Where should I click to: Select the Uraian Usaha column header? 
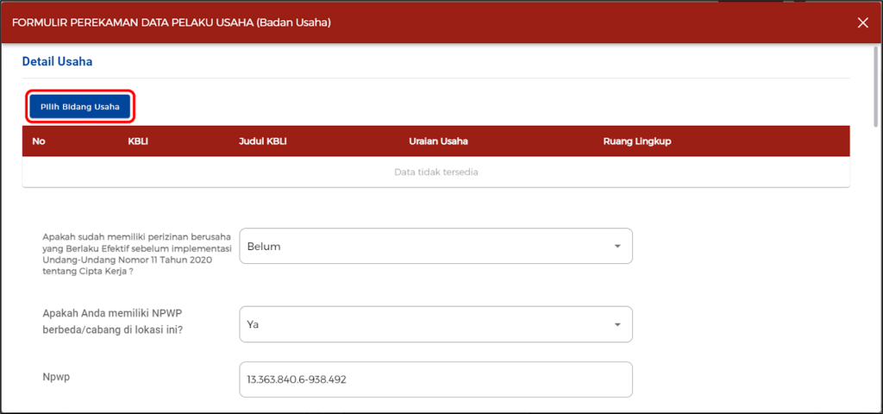coord(444,141)
